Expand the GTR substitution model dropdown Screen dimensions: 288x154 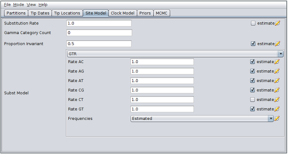pos(175,54)
